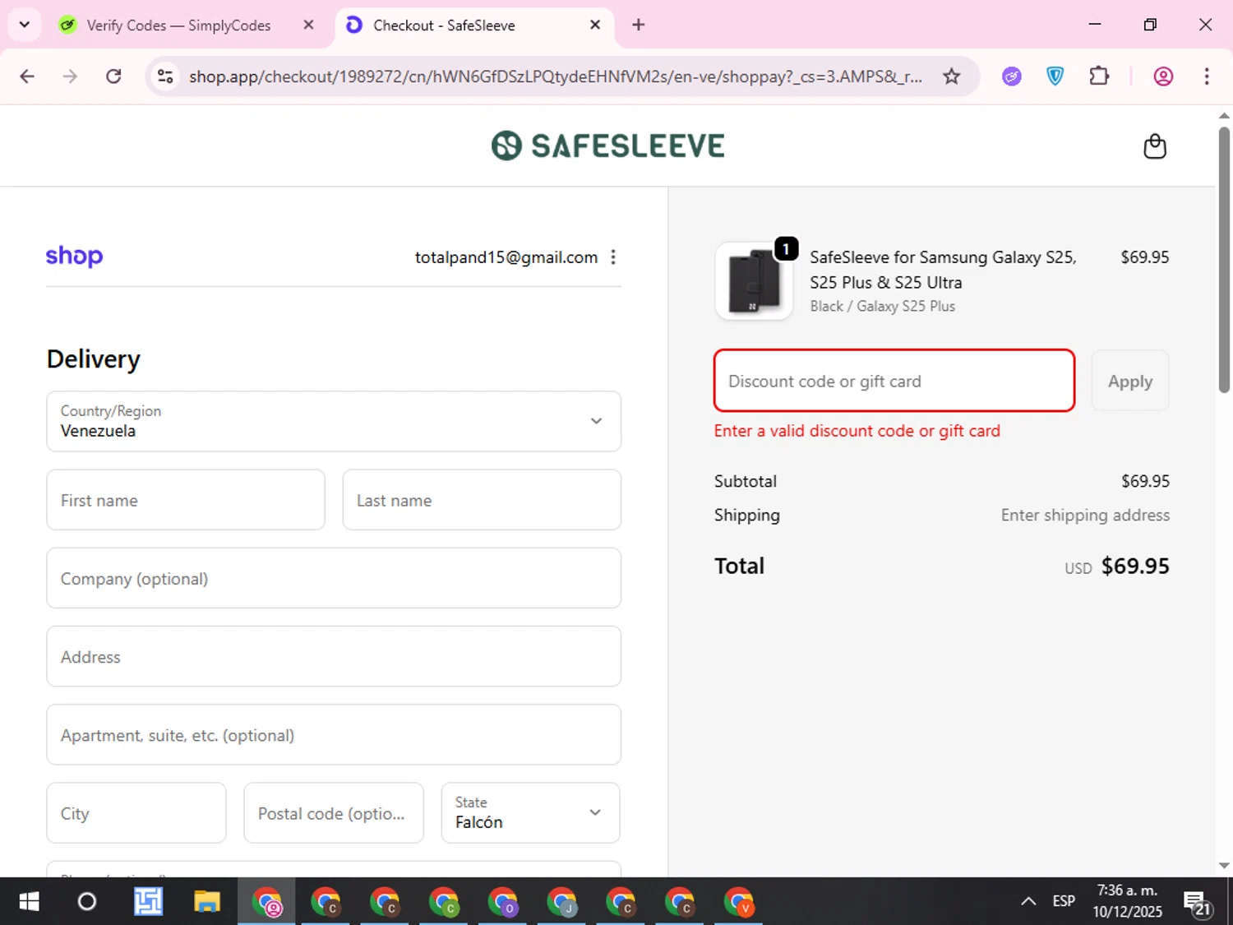Click the Company (optional) field
Image resolution: width=1233 pixels, height=925 pixels.
coord(334,578)
